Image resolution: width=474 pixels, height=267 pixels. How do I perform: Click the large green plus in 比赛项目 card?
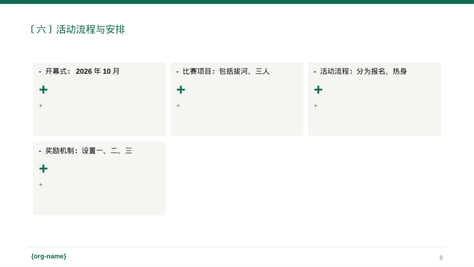click(x=181, y=90)
